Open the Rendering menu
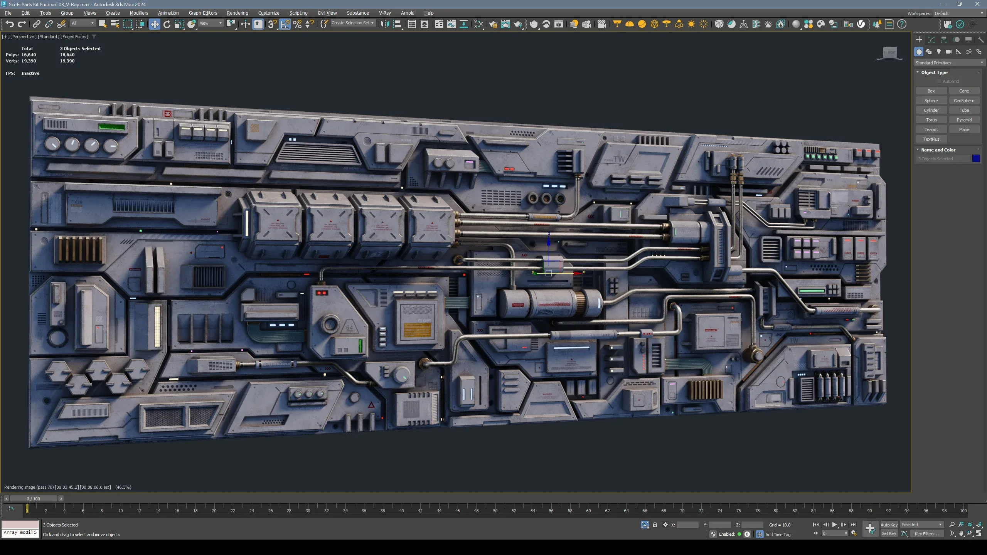 (x=237, y=13)
